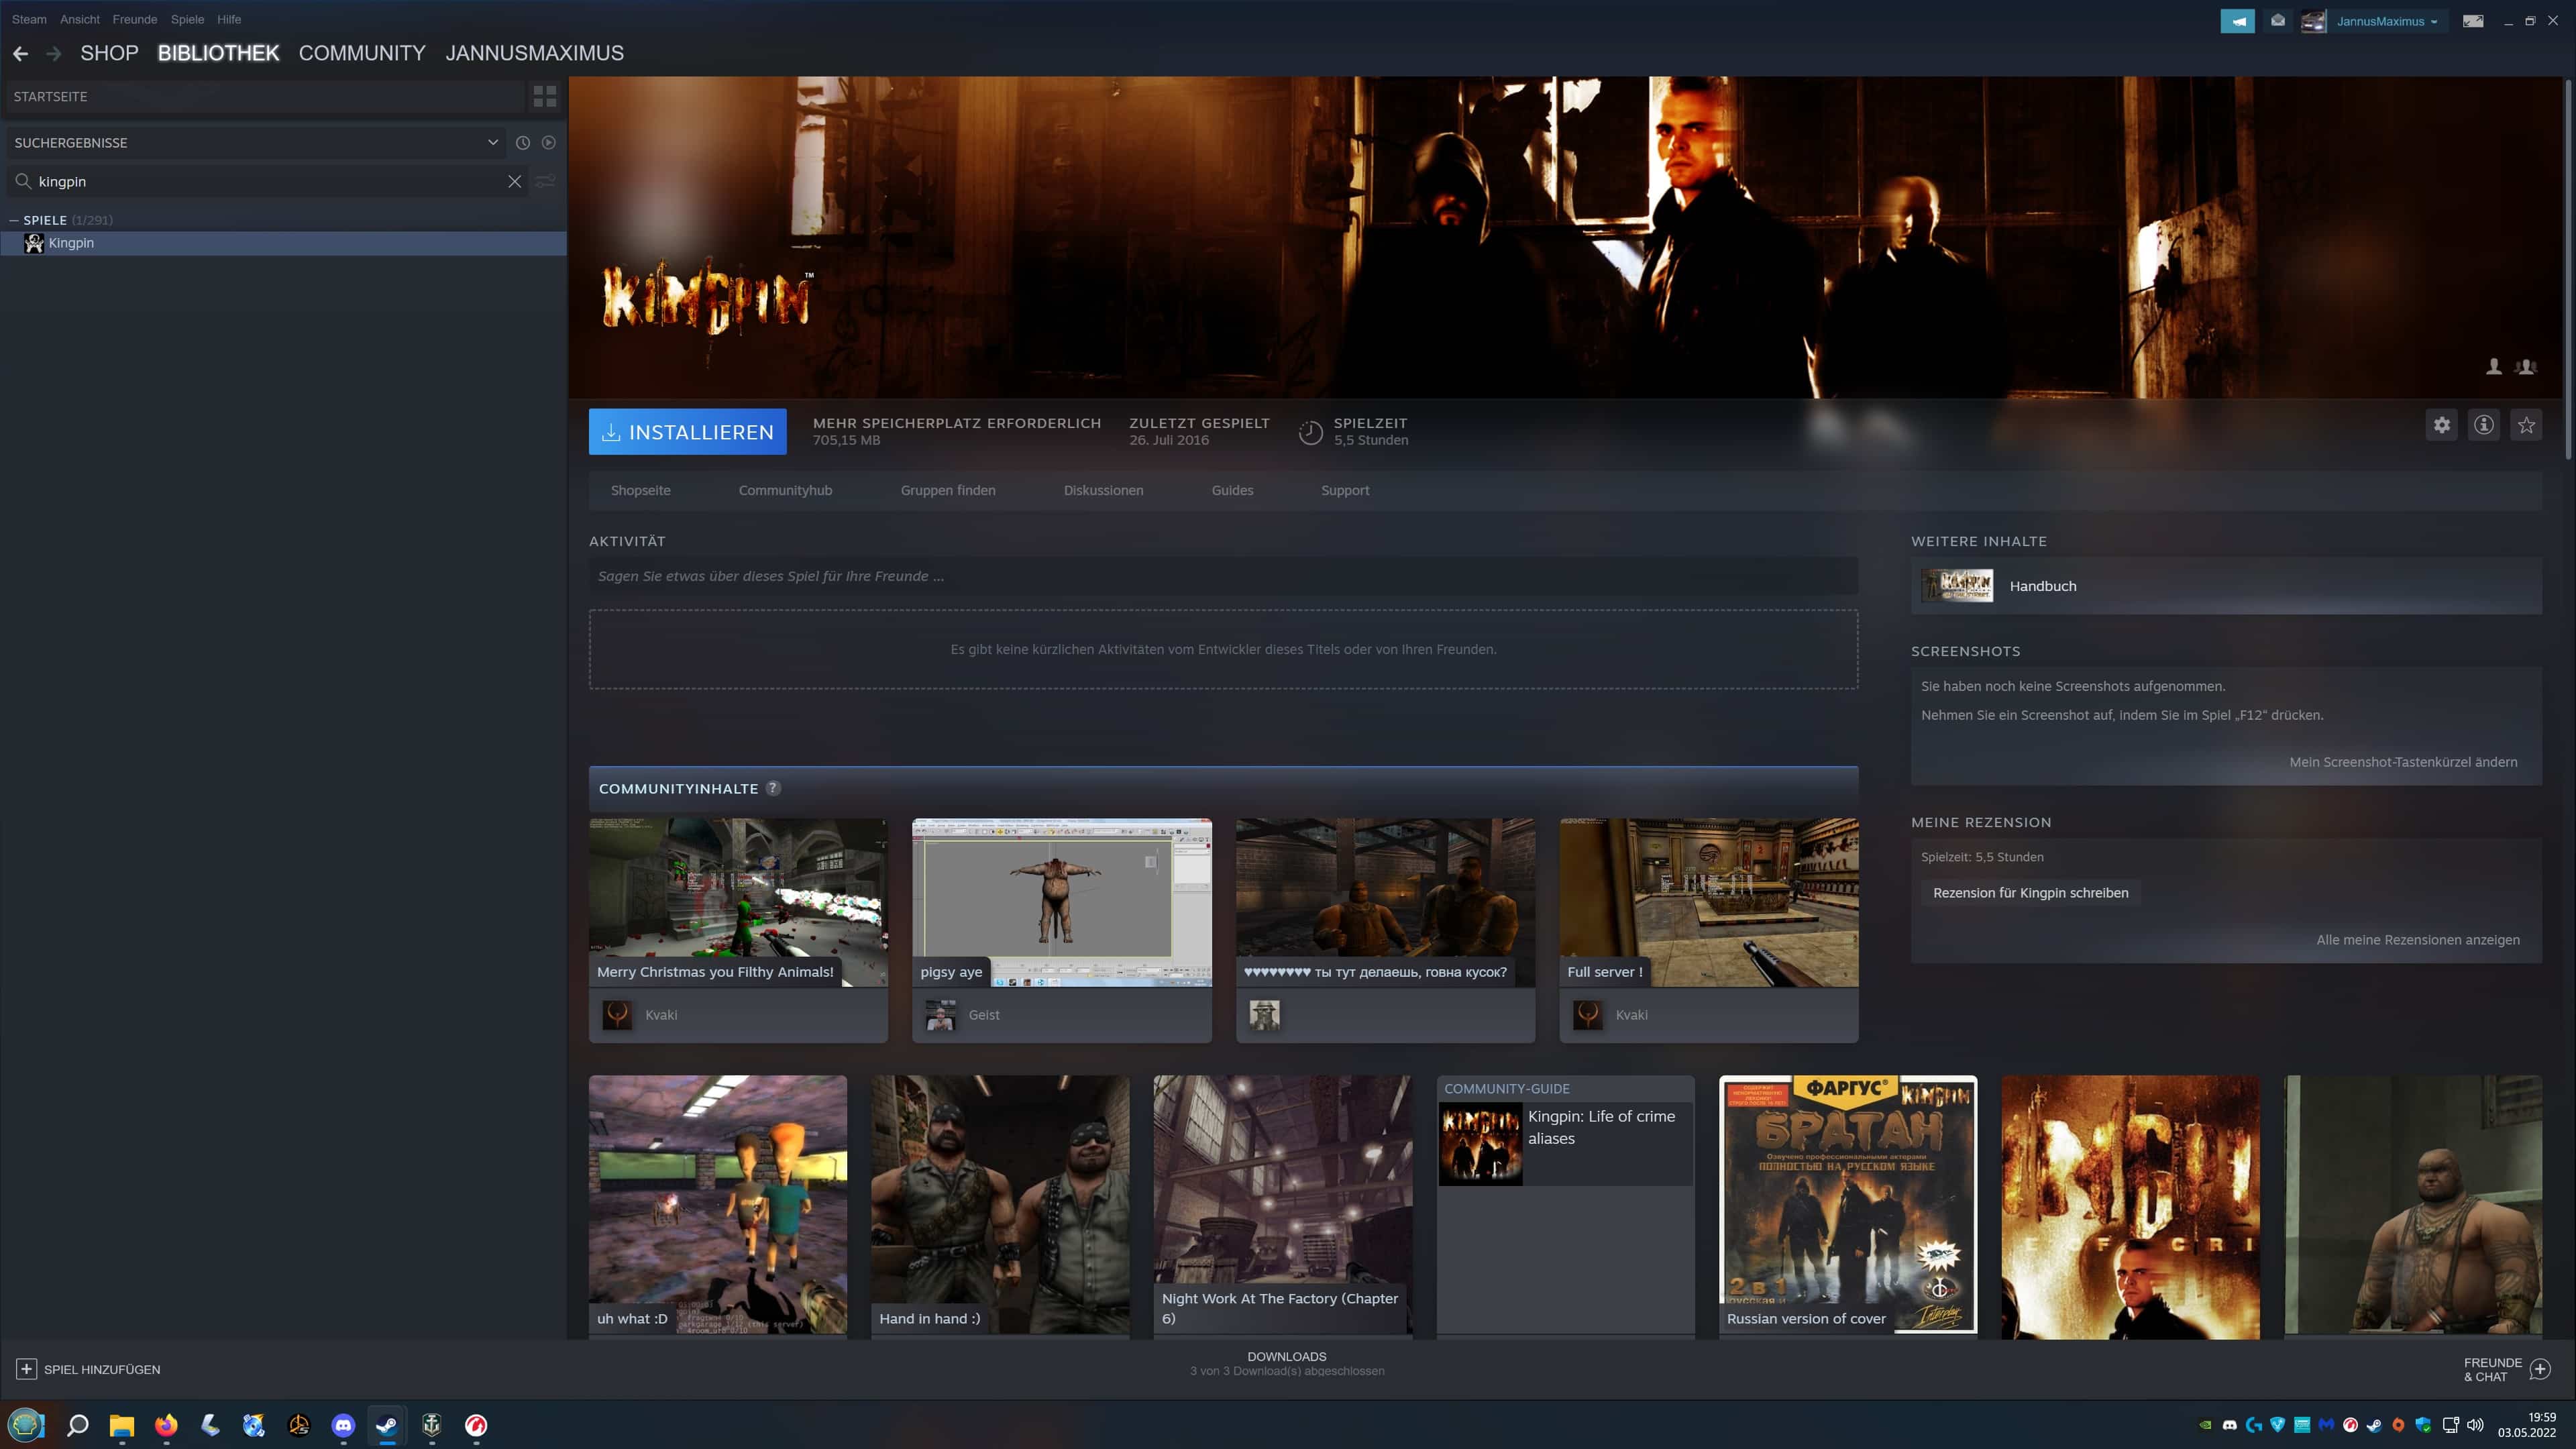The width and height of the screenshot is (2576, 1449).
Task: Click the volume icon in system tray
Action: click(x=2475, y=1425)
